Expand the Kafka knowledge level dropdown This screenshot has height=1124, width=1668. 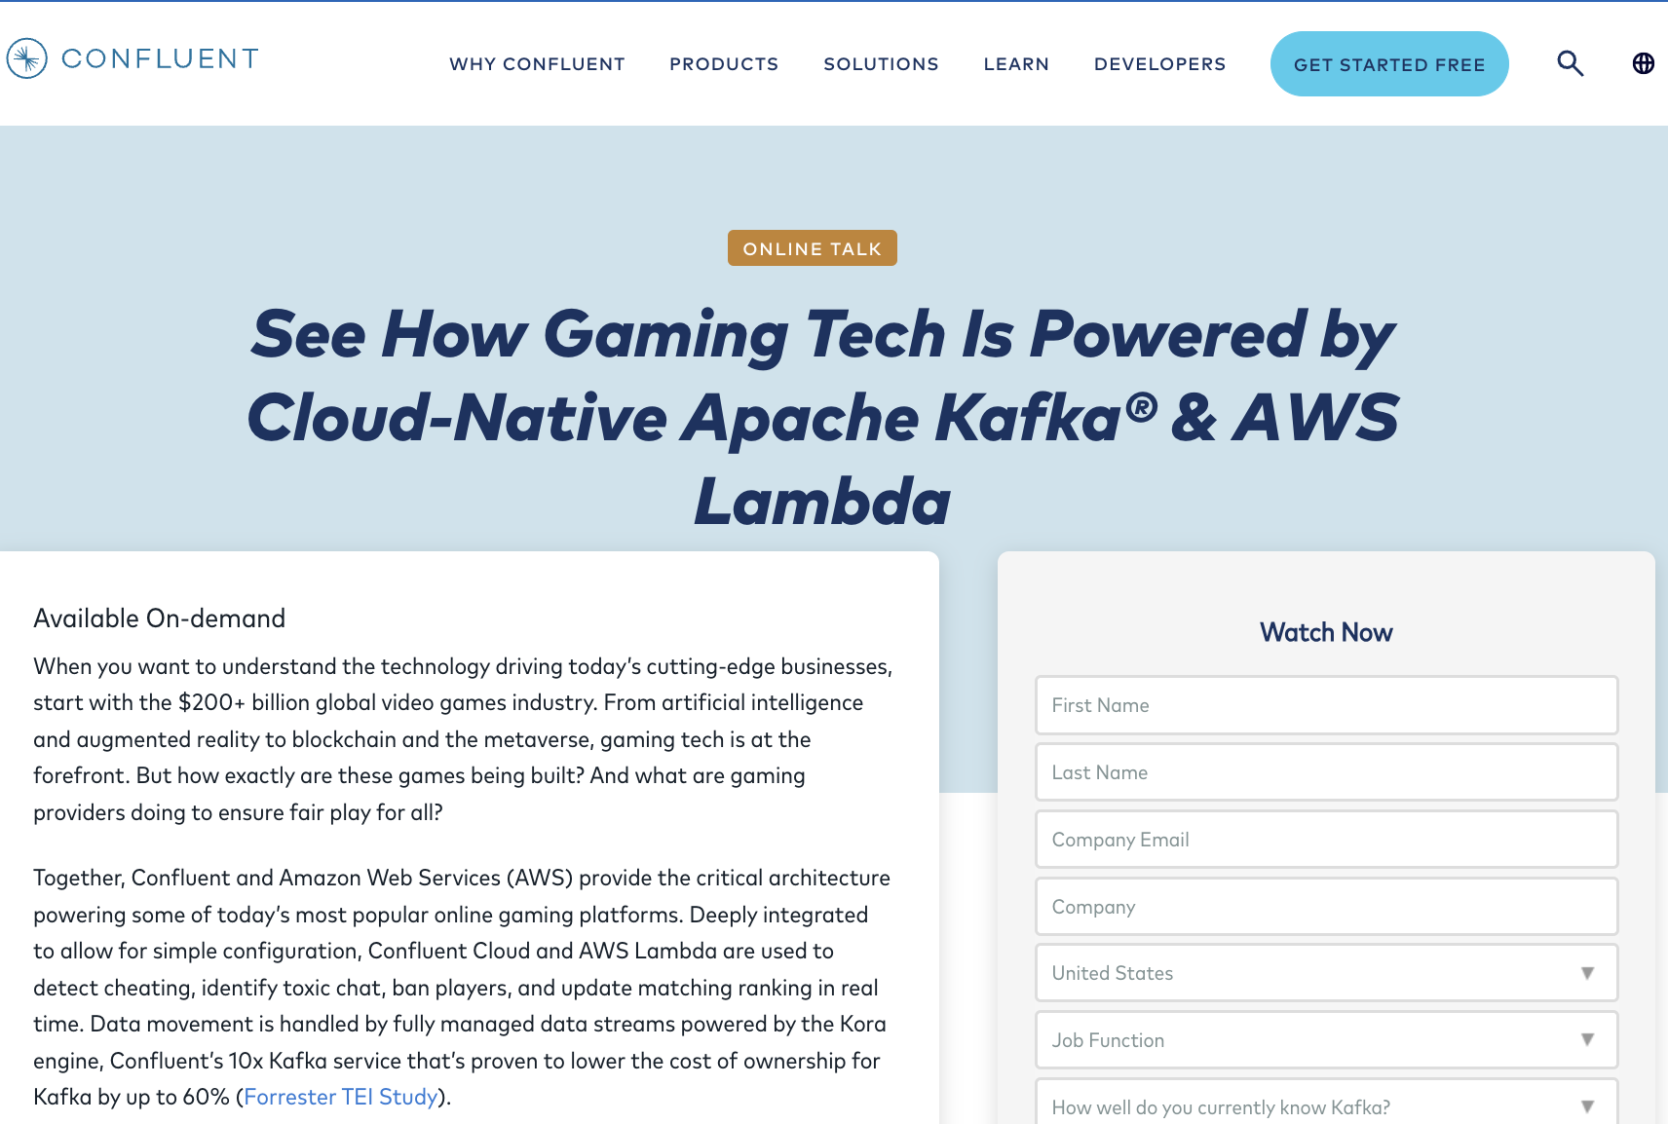(1326, 1103)
